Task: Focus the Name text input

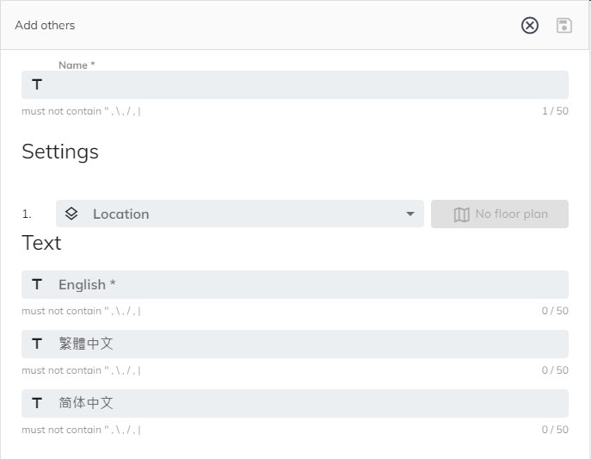Action: point(301,84)
